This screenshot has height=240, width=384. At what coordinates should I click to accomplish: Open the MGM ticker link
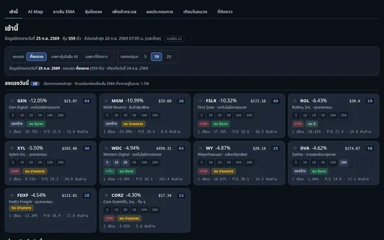pyautogui.click(x=118, y=101)
